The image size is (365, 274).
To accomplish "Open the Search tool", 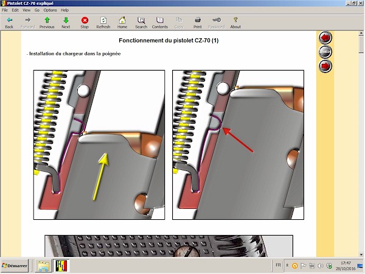I will click(141, 23).
